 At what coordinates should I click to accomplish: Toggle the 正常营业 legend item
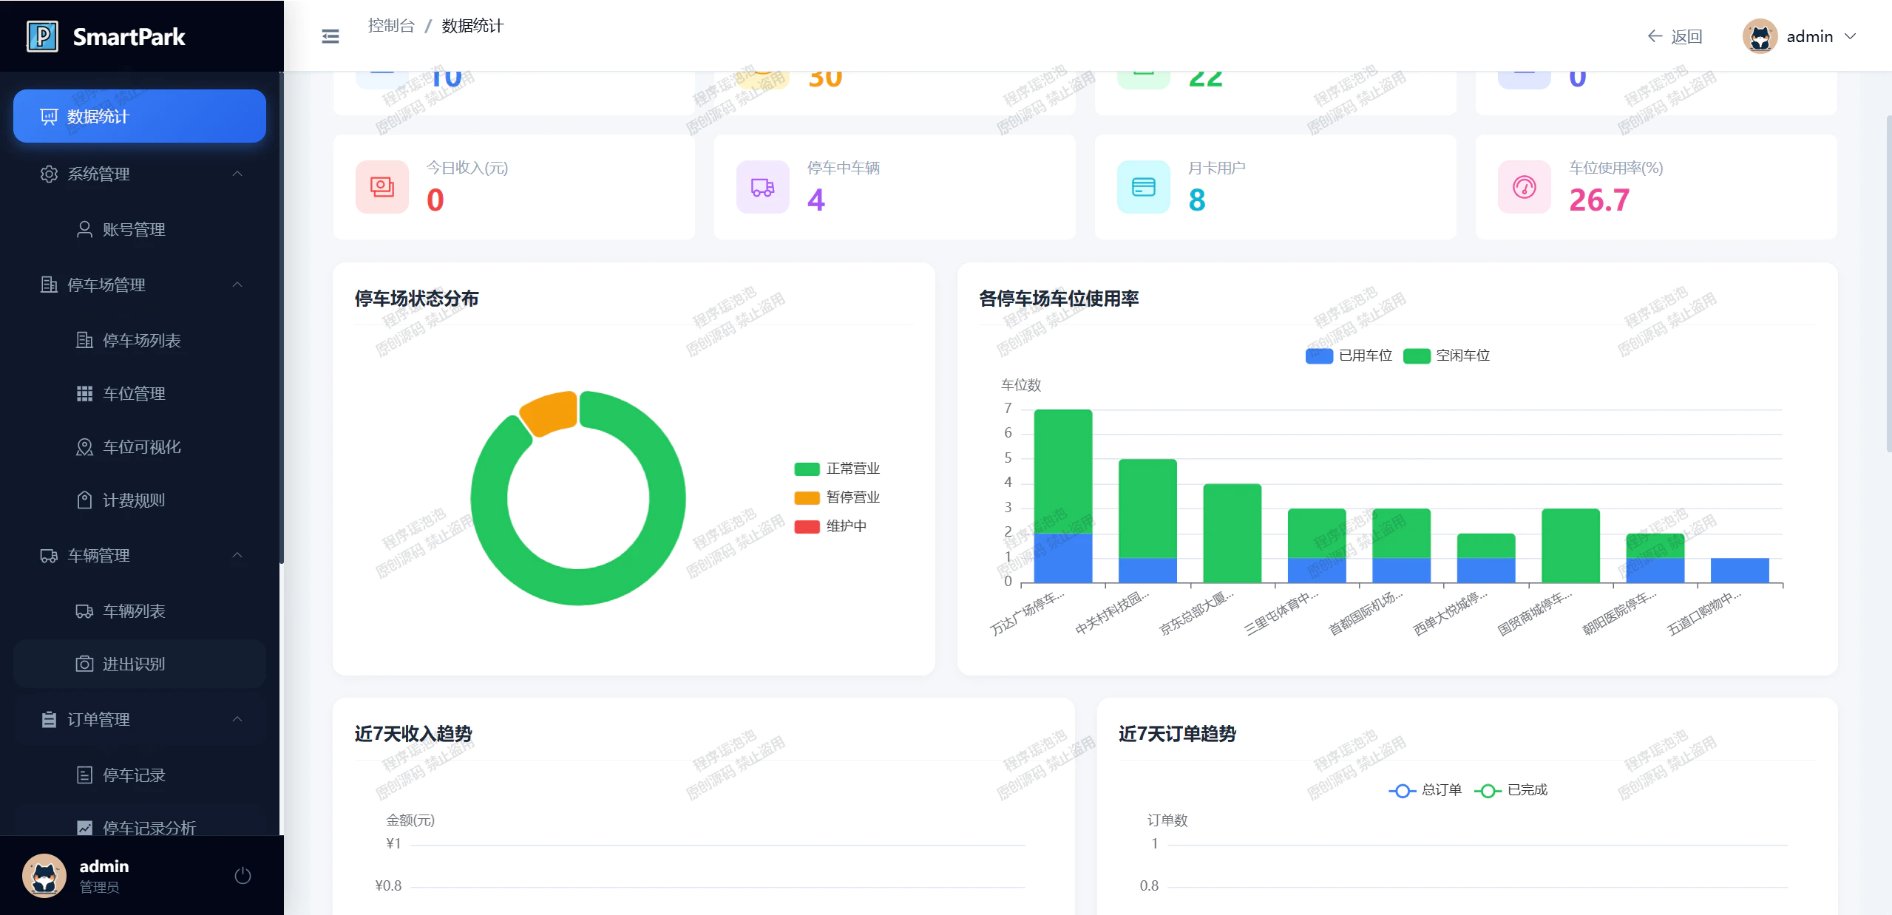[x=837, y=469]
